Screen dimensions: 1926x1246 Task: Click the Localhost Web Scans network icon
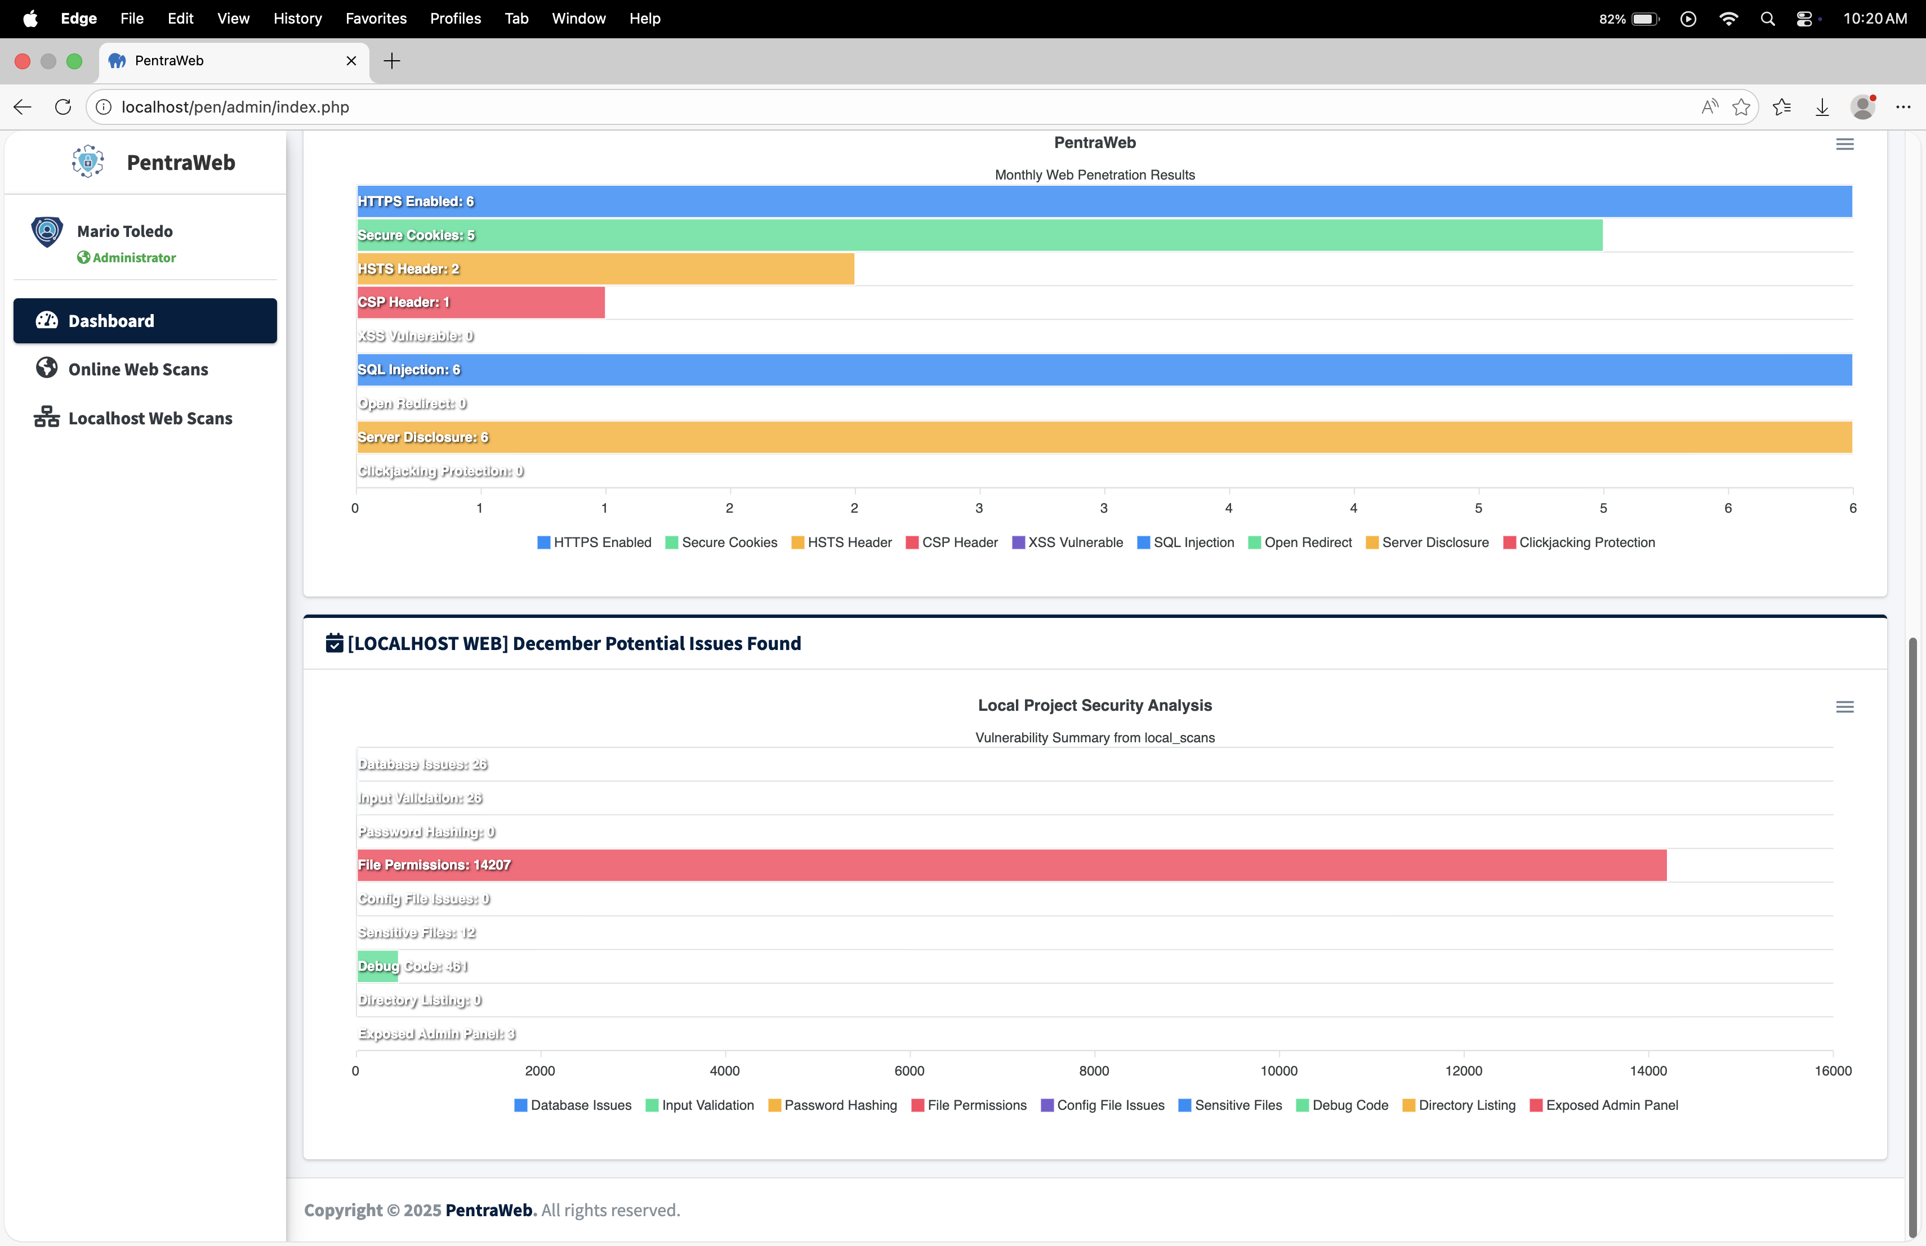coord(47,417)
